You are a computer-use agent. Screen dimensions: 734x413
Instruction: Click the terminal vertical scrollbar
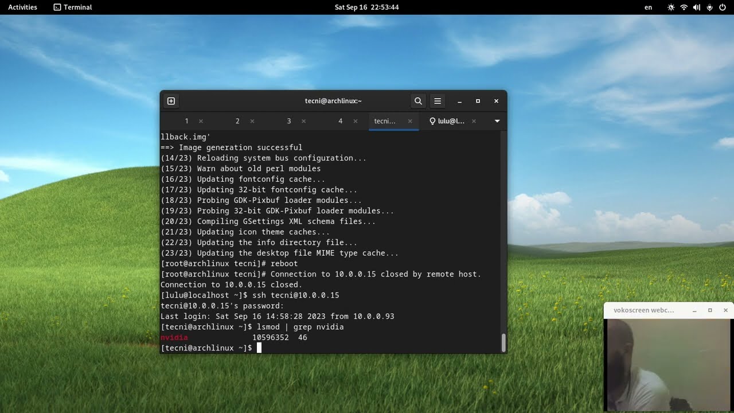[x=503, y=342]
